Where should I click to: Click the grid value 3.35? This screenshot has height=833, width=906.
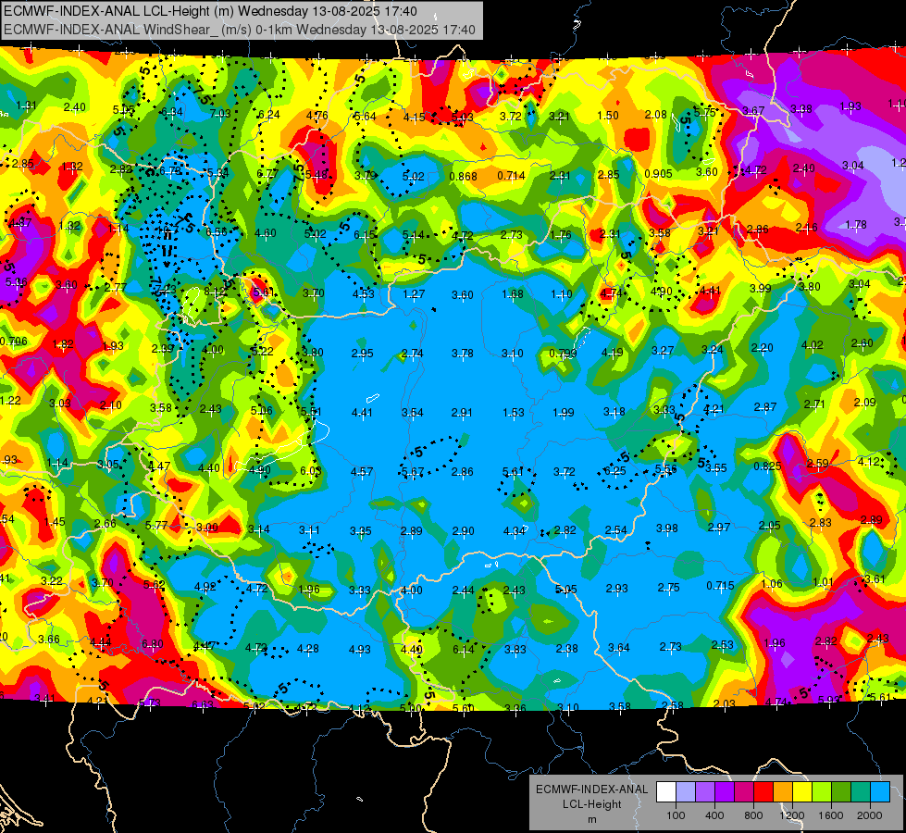(x=361, y=530)
